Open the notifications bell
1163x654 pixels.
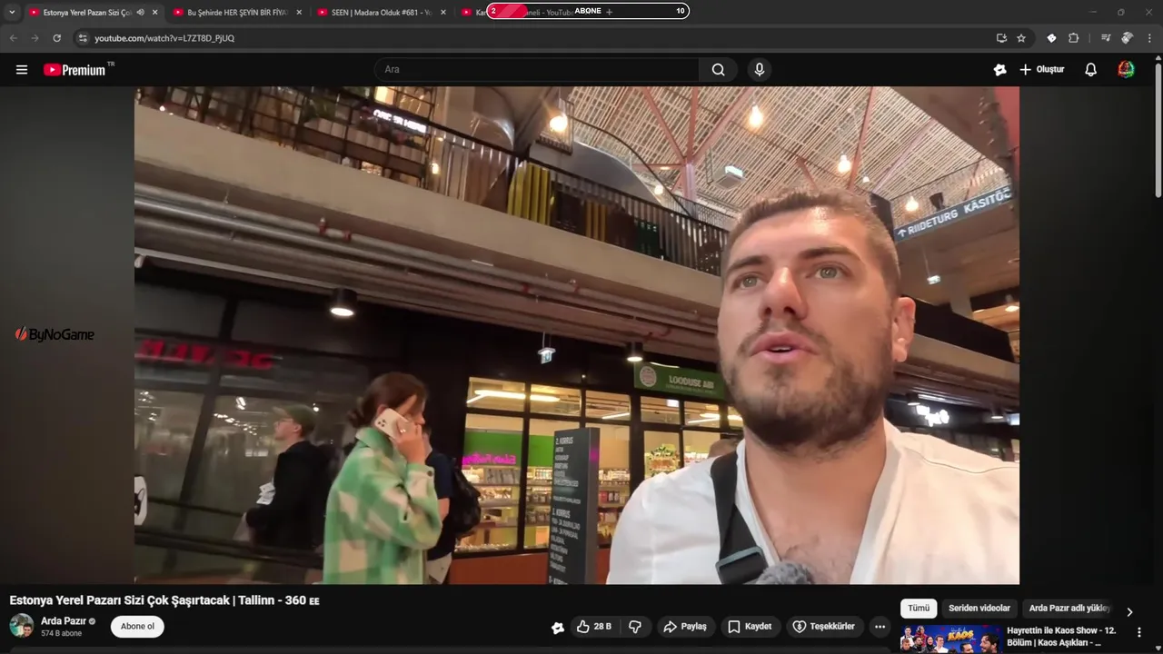[1091, 69]
